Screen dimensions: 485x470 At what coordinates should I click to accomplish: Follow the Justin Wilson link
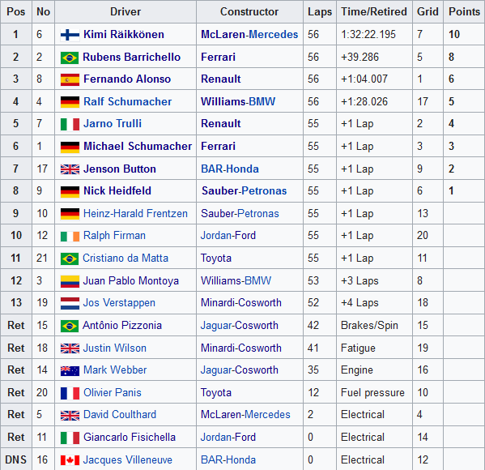click(x=115, y=348)
